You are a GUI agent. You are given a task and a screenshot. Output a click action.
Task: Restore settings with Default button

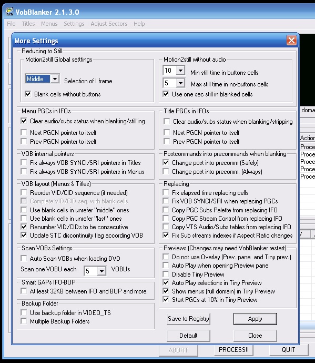[188, 336]
